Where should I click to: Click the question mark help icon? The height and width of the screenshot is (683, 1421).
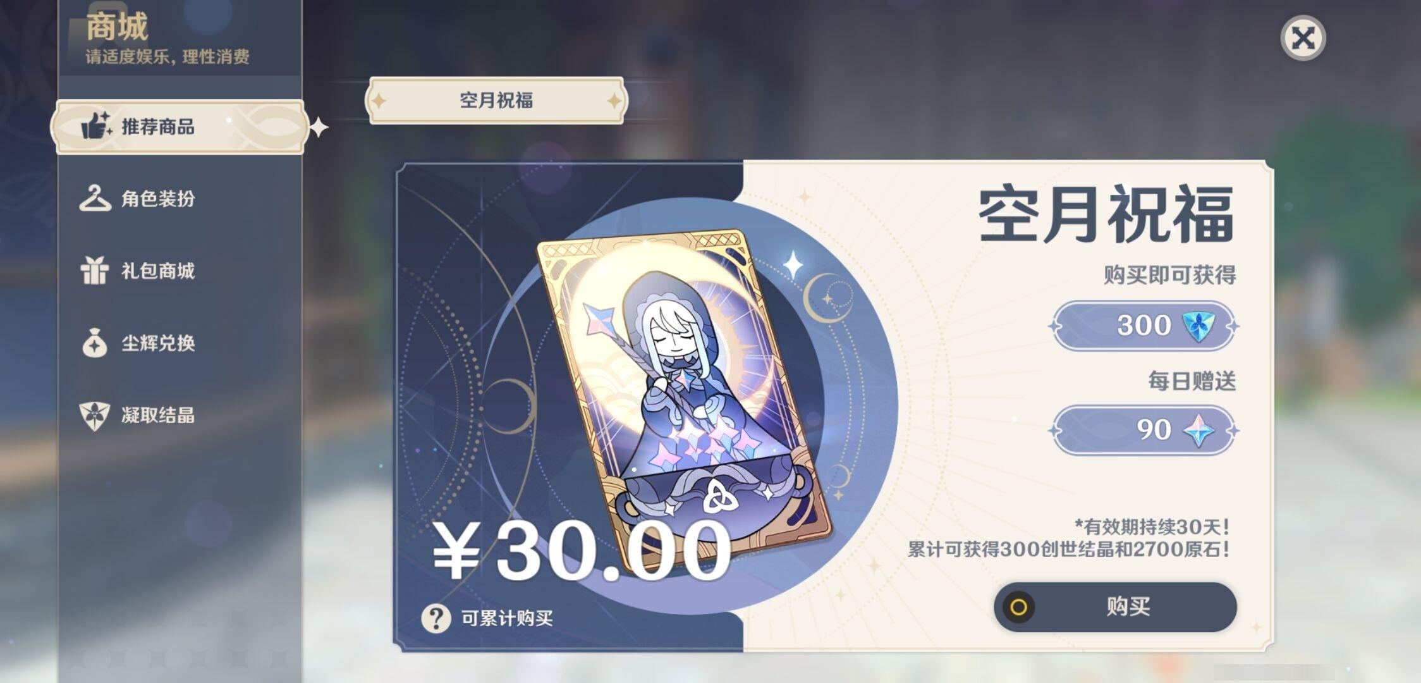436,618
